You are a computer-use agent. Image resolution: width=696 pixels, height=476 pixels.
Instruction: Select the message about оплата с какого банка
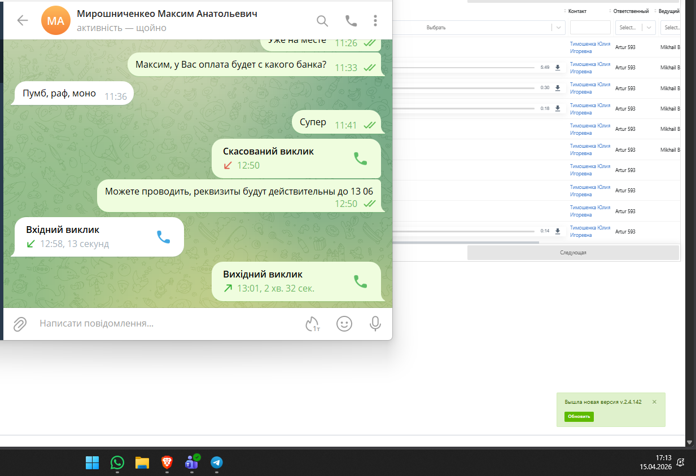click(x=255, y=64)
